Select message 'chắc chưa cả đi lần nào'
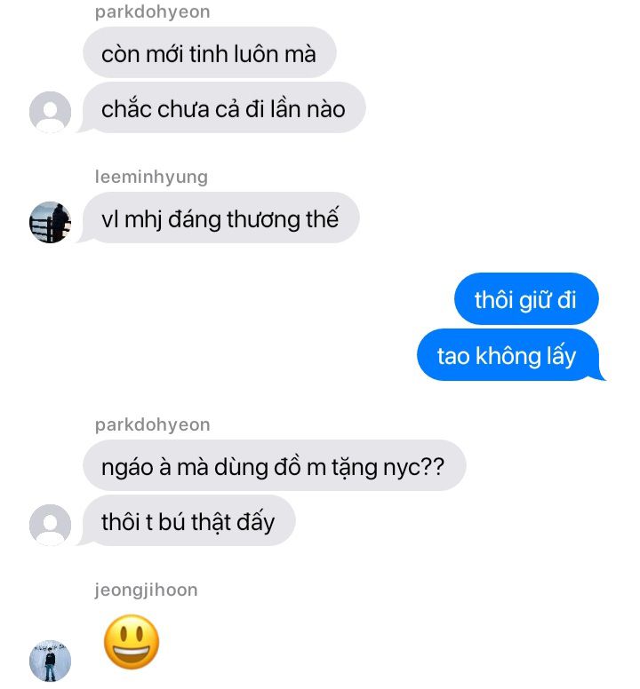The height and width of the screenshot is (689, 640). tap(223, 107)
